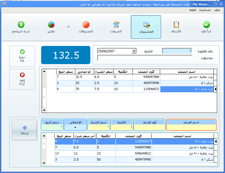This screenshot has width=225, height=173.
Task: Click items list scroll up arrow
Action: point(44,136)
